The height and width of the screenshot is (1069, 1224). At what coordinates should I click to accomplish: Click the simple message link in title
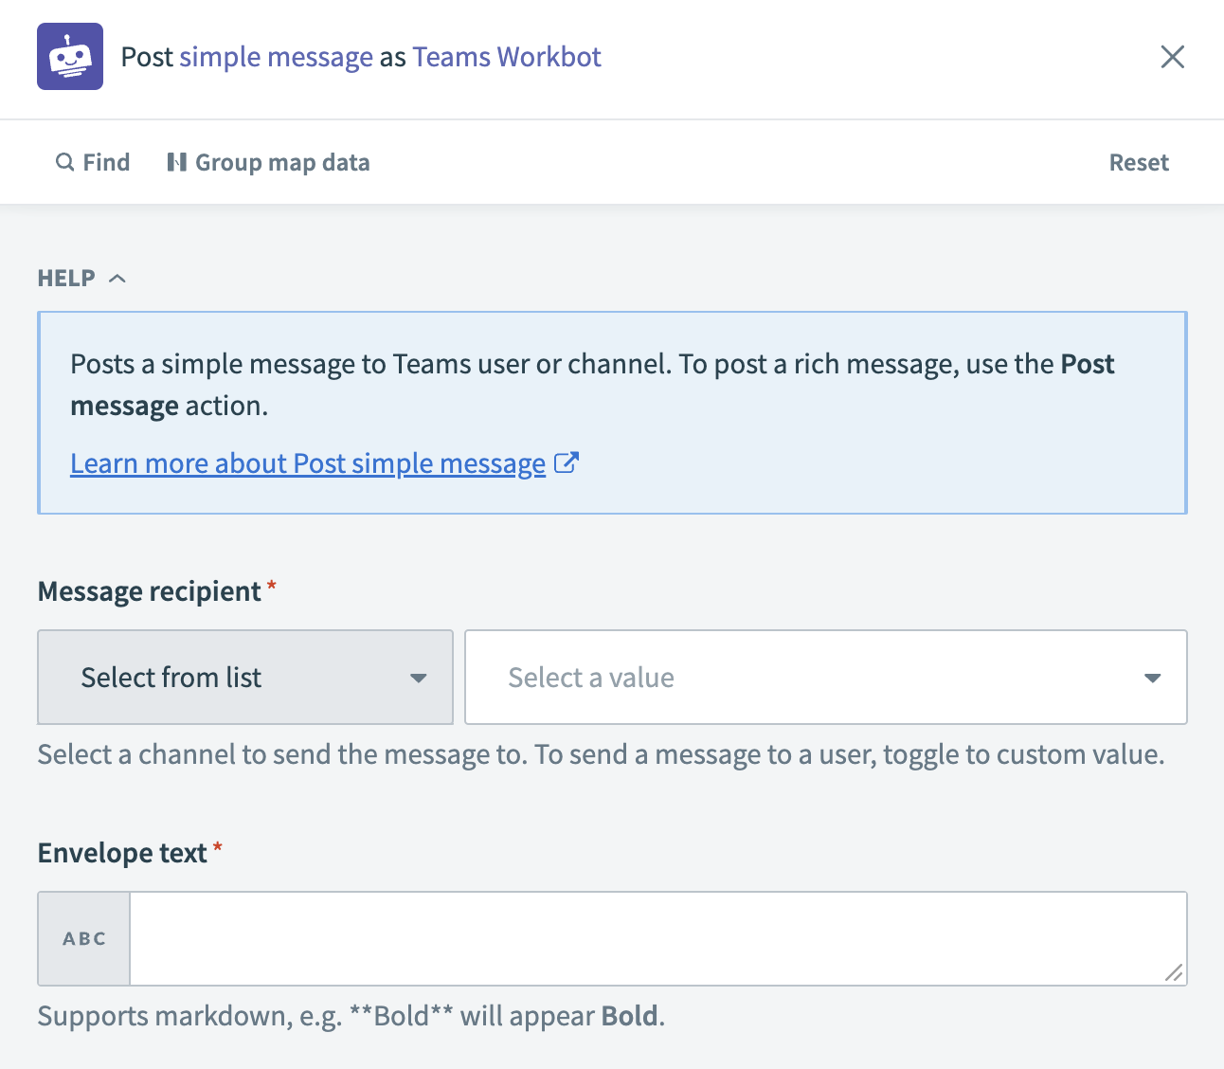[276, 57]
